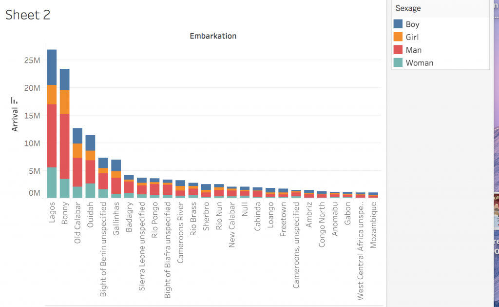Screen dimensions: 499x307
Task: Click the orange Girl color swatch
Action: [398, 37]
